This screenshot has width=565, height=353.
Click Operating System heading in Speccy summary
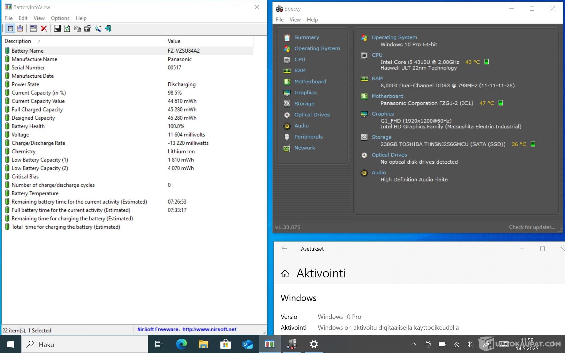coord(394,37)
